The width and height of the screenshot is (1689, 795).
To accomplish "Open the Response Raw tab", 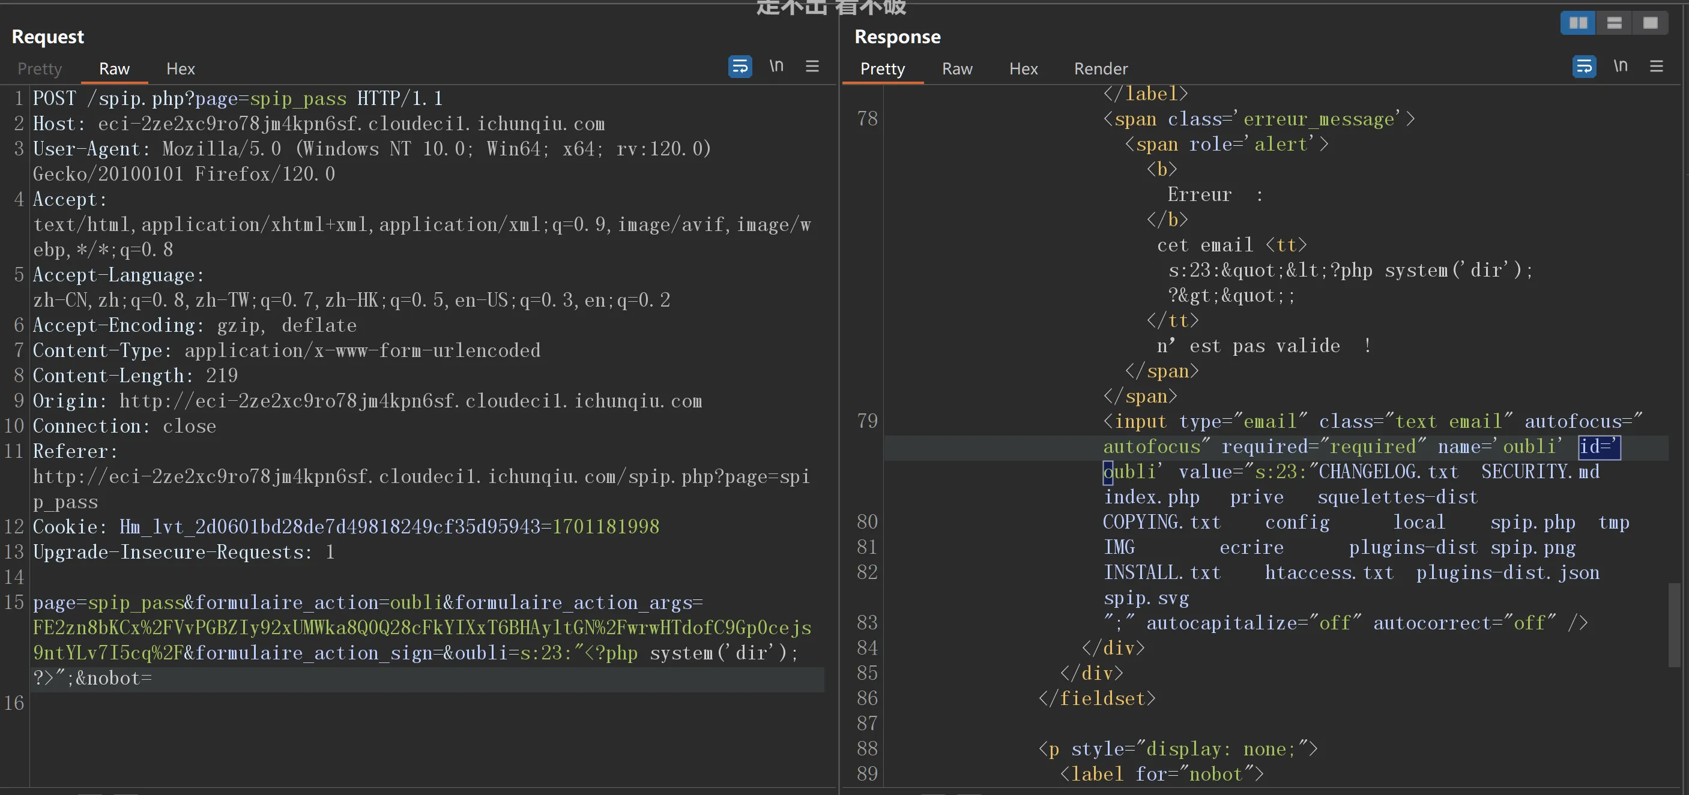I will 956,69.
